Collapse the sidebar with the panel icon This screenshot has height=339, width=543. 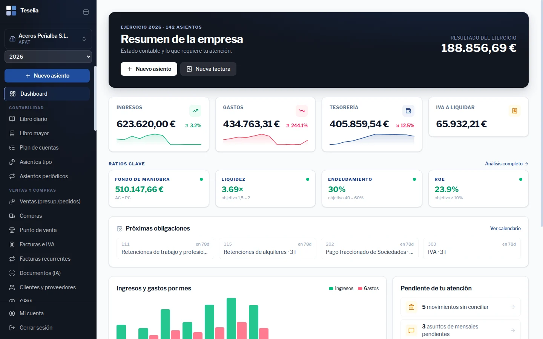click(86, 12)
